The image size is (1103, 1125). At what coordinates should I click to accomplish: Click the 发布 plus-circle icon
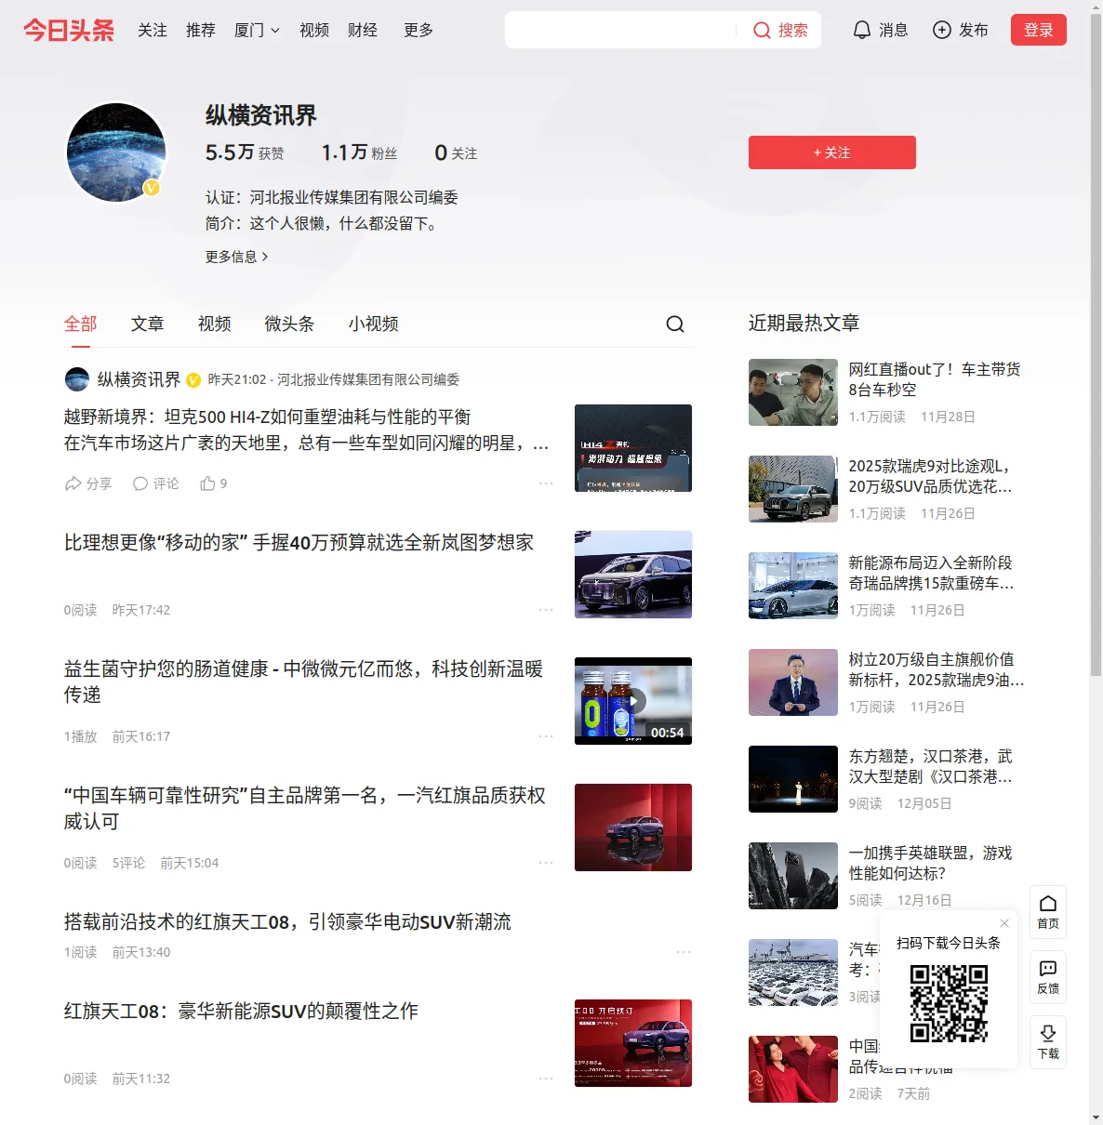942,30
